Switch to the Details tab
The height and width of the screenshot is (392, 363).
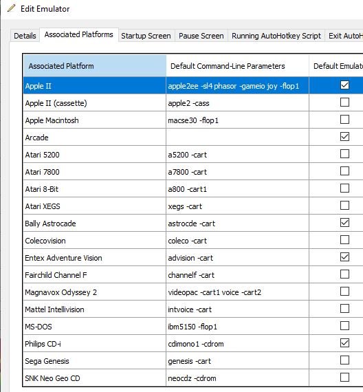tap(25, 36)
